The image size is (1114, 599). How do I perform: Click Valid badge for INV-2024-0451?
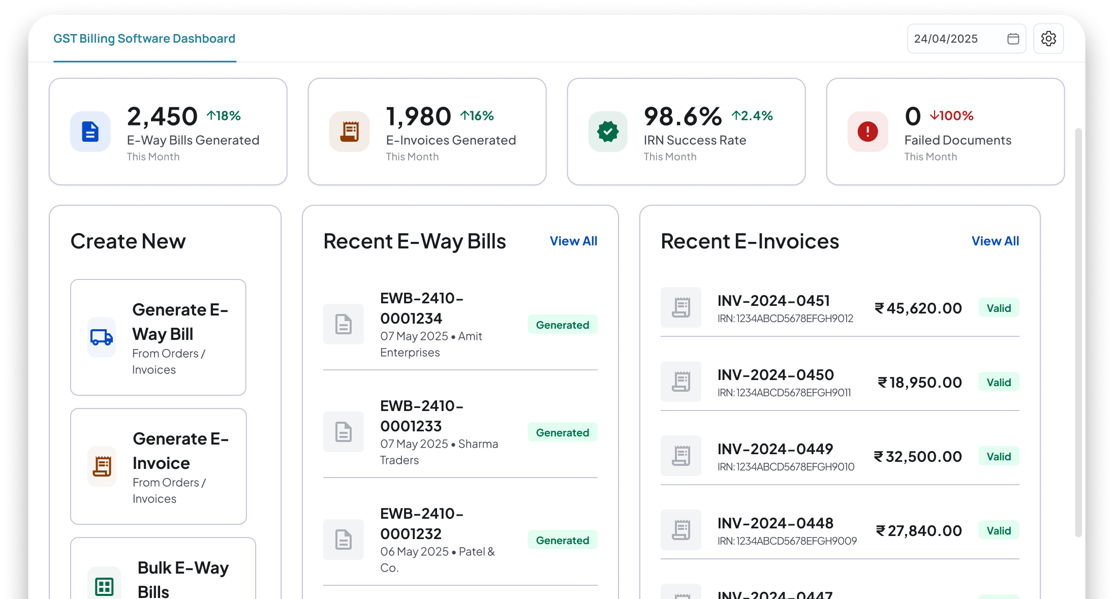click(999, 308)
